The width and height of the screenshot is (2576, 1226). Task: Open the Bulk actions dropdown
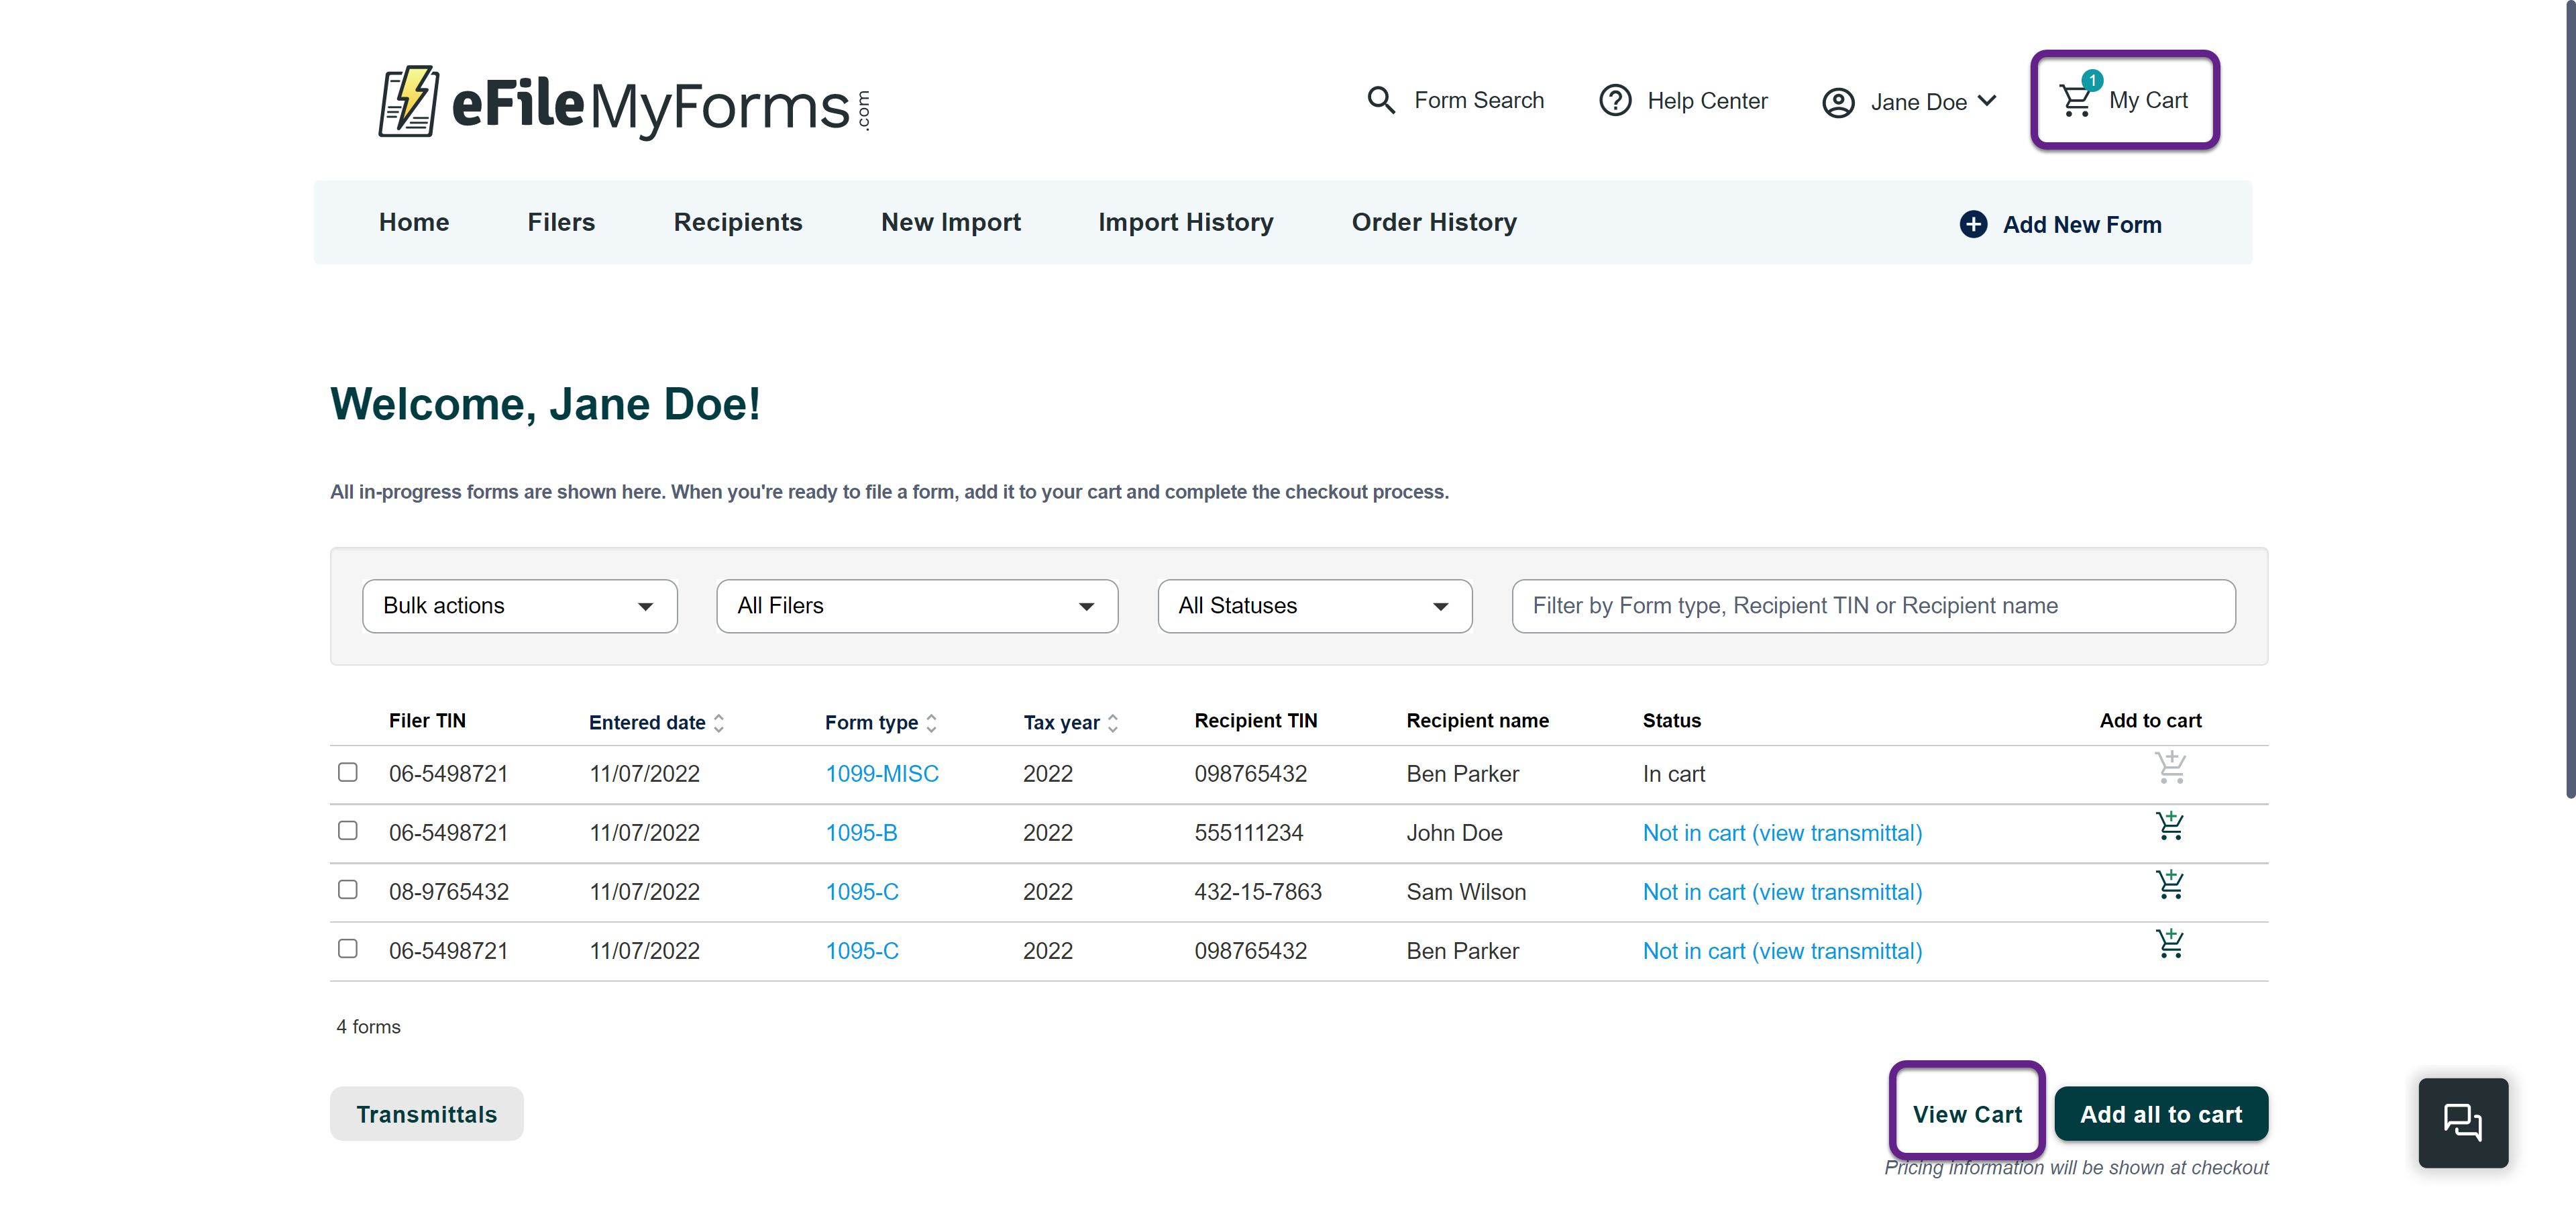519,606
